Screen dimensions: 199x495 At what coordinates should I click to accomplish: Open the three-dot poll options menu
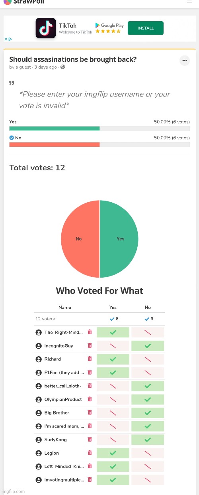coord(184,61)
